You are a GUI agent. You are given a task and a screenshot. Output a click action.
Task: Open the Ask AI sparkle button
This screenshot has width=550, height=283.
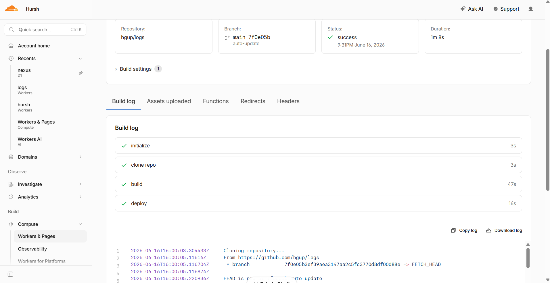pyautogui.click(x=472, y=9)
